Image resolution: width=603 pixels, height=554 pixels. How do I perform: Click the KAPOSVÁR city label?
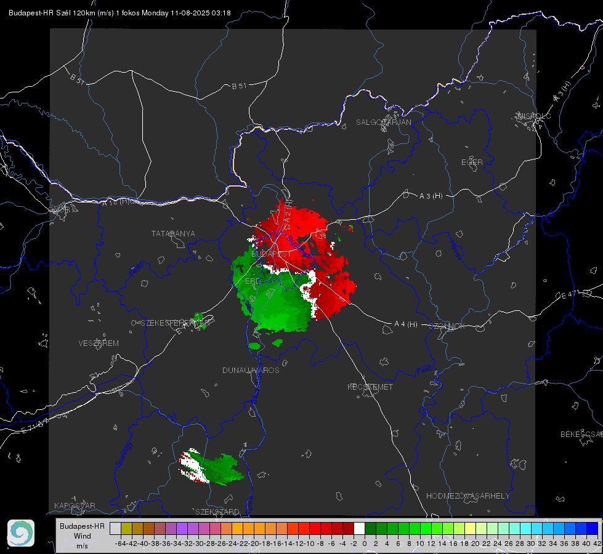click(x=75, y=505)
